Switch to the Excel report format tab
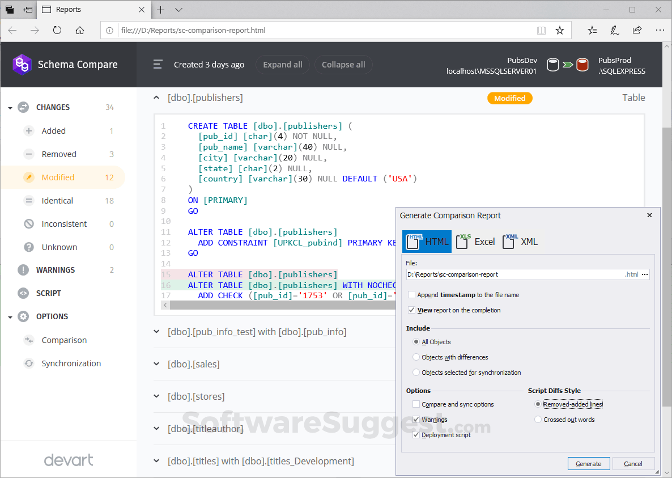The width and height of the screenshot is (672, 478). (x=475, y=241)
